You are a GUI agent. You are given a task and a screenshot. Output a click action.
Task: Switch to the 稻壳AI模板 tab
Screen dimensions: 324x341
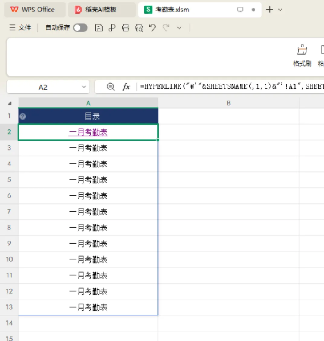click(102, 10)
